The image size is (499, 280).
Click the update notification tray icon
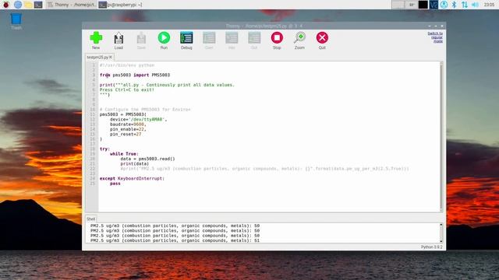(x=444, y=5)
